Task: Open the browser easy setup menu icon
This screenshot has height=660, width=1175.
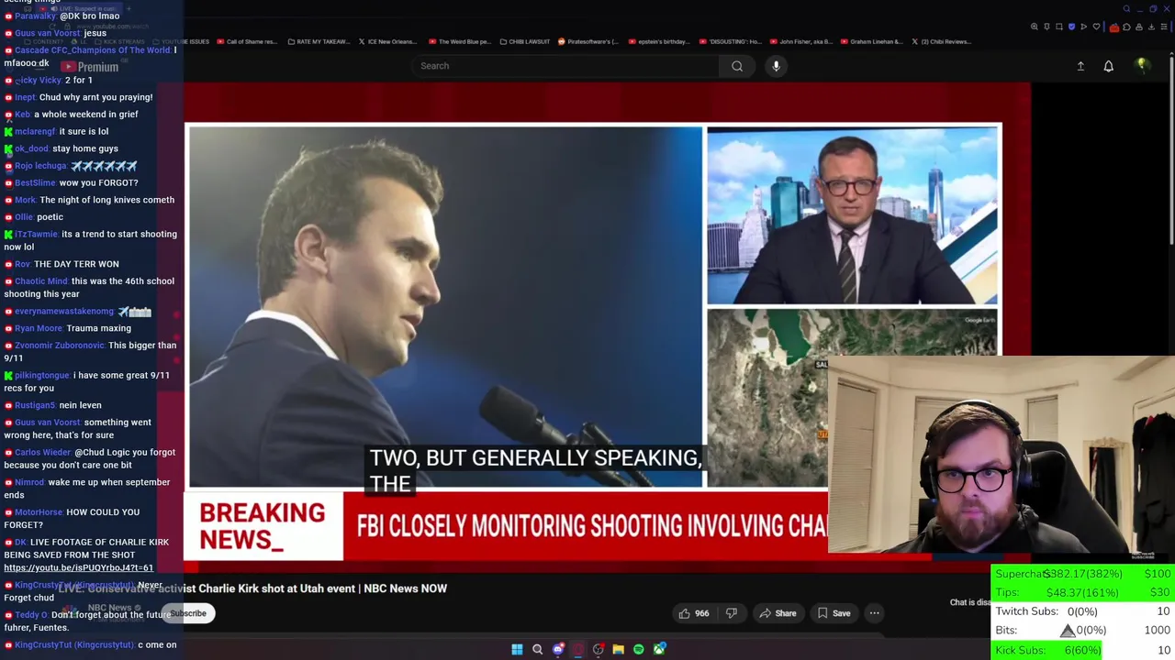Action: [1164, 27]
